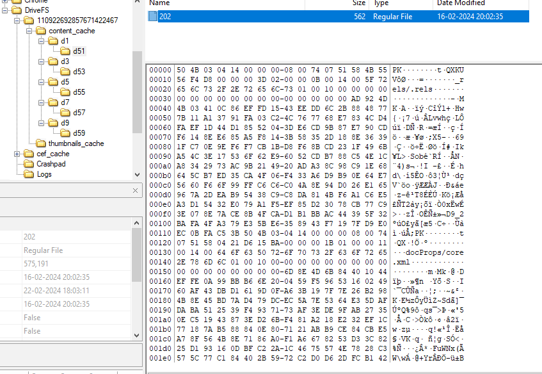Open the Logs folder
Screen dimensions: 542x374
click(x=44, y=174)
